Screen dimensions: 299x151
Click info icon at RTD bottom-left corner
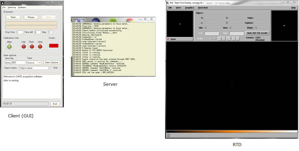169,135
